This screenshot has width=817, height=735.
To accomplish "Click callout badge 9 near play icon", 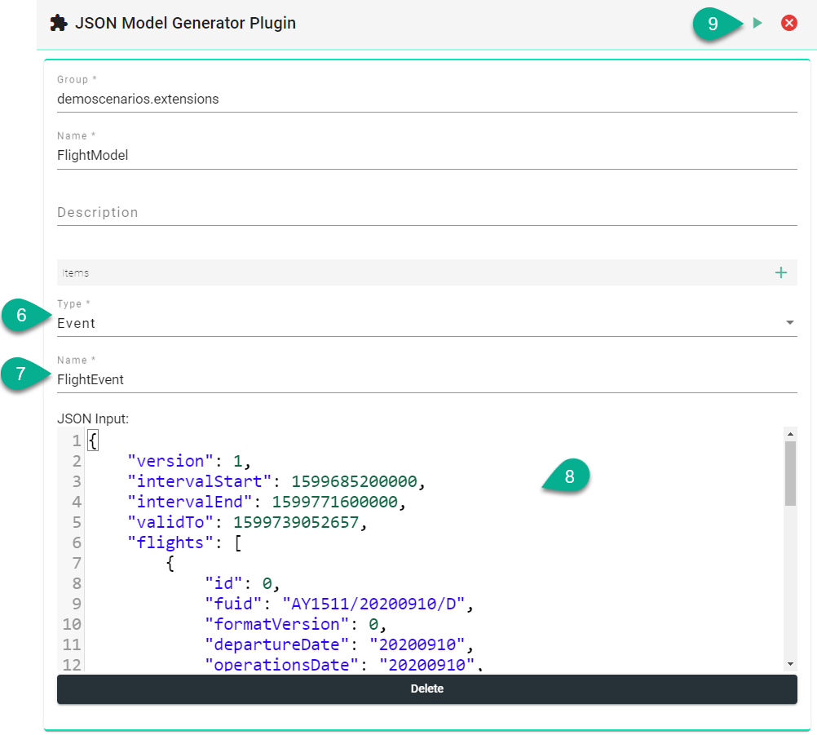I will click(x=713, y=24).
